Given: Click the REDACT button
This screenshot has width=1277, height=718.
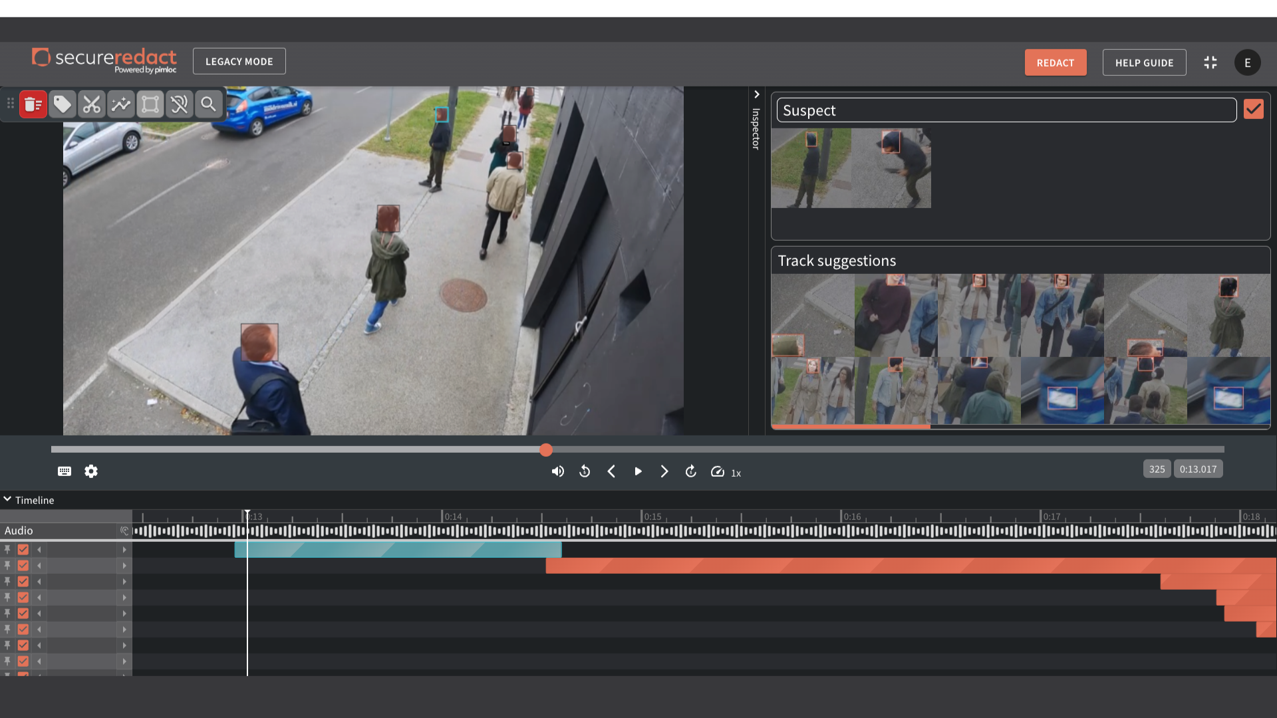Looking at the screenshot, I should [1055, 62].
